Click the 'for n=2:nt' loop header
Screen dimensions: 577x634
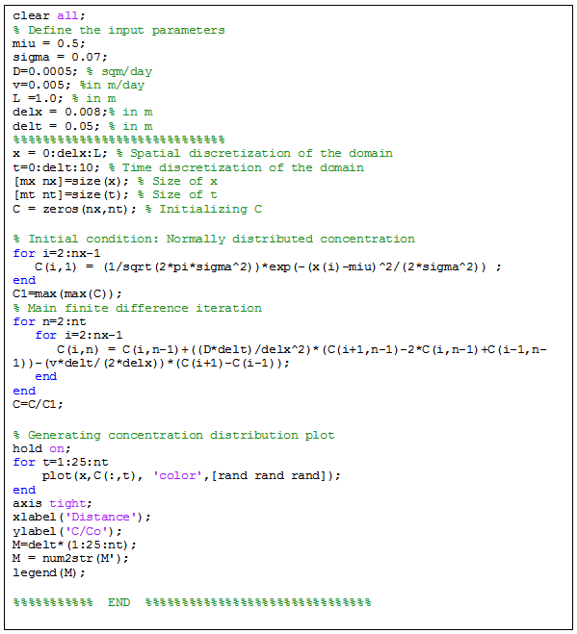pos(49,322)
